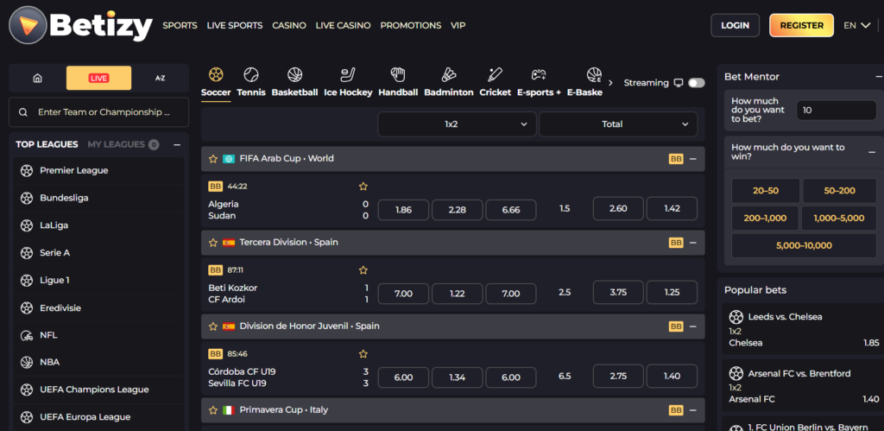Open UEFA Champions League in Top Leagues
This screenshot has width=884, height=431.
99,390
